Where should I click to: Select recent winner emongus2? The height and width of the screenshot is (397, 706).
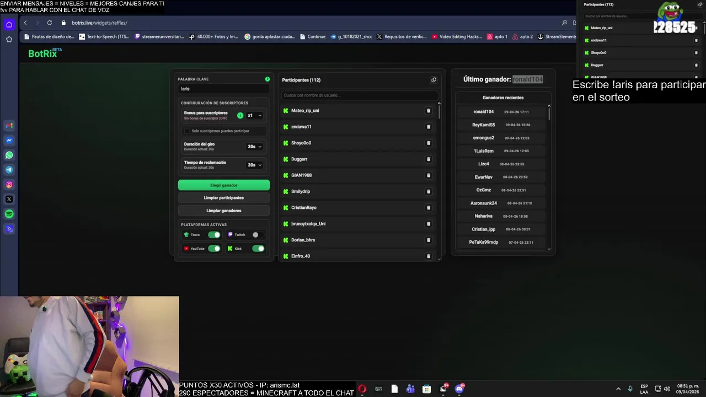pos(483,138)
